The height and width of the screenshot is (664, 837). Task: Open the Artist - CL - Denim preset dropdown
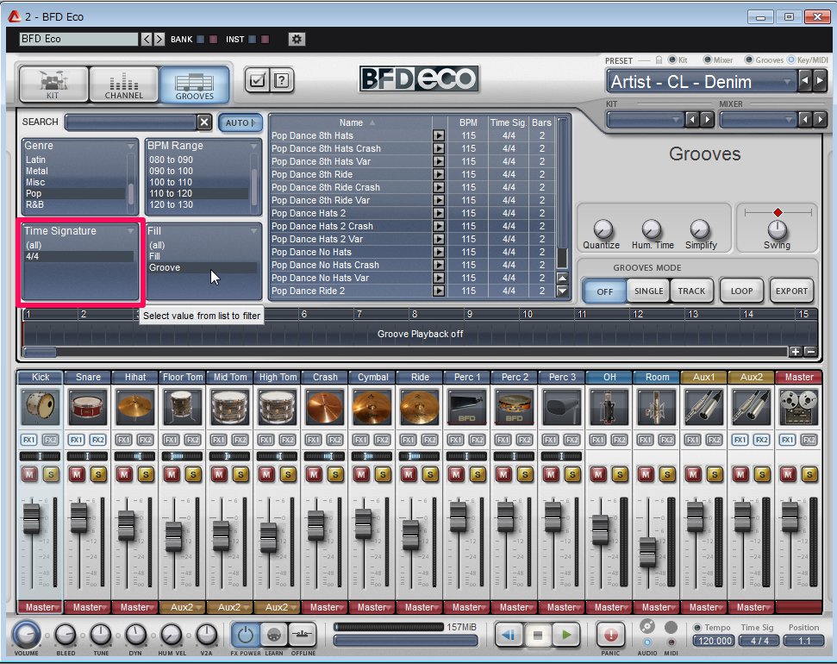tap(700, 82)
